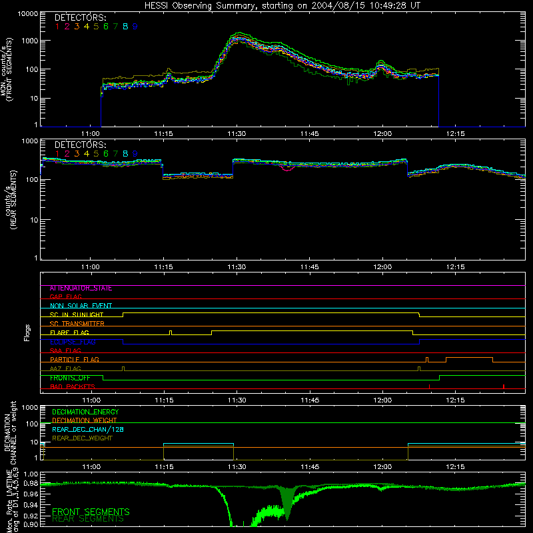533x533 pixels.
Task: Select detector 7 in rear segments legend
Action: pyautogui.click(x=115, y=154)
